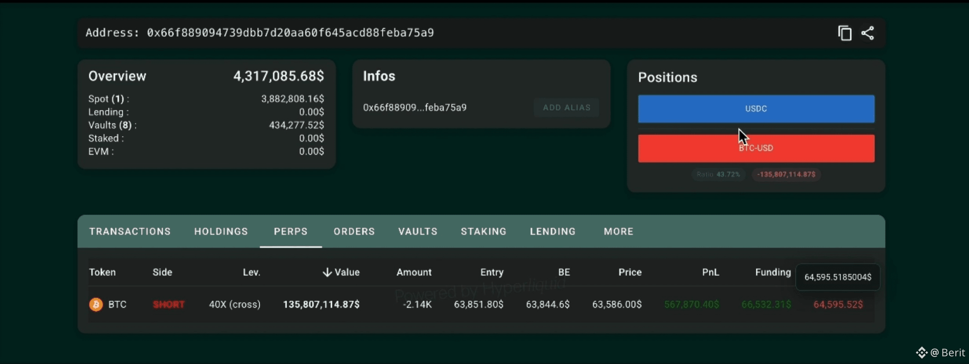Click the Spot balance 3,882,808.16$
The height and width of the screenshot is (364, 969).
(x=293, y=98)
